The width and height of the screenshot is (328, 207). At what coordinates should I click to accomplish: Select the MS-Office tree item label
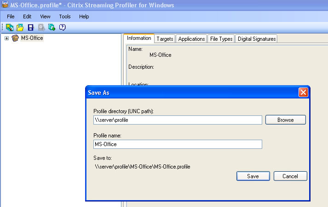coord(32,38)
